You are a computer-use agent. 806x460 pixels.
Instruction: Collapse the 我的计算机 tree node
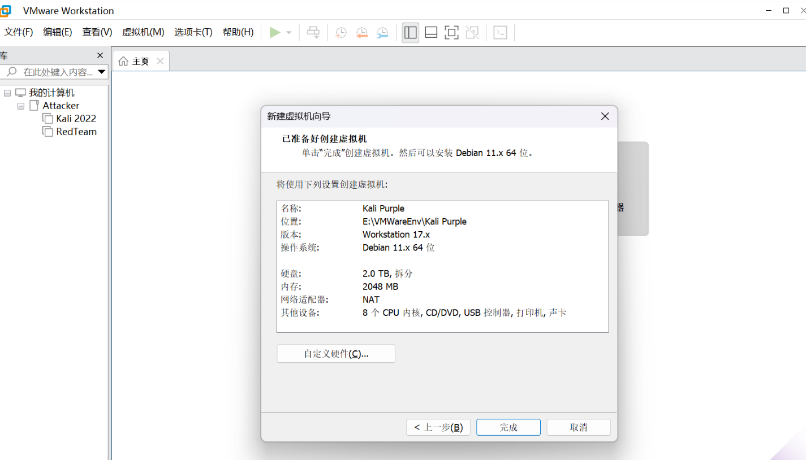click(7, 93)
